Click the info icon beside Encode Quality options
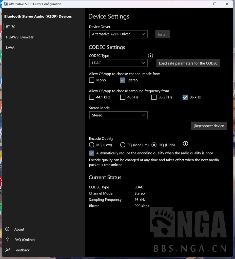Image resolution: width=235 pixels, height=259 pixels. click(x=185, y=144)
